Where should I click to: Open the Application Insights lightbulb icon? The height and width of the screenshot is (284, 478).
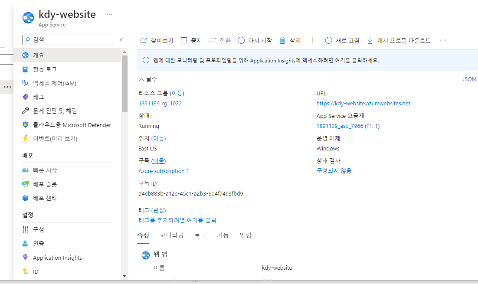point(25,258)
